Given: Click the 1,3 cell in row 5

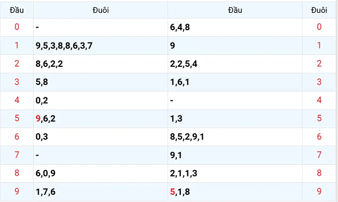Looking at the screenshot, I should click(x=176, y=119).
